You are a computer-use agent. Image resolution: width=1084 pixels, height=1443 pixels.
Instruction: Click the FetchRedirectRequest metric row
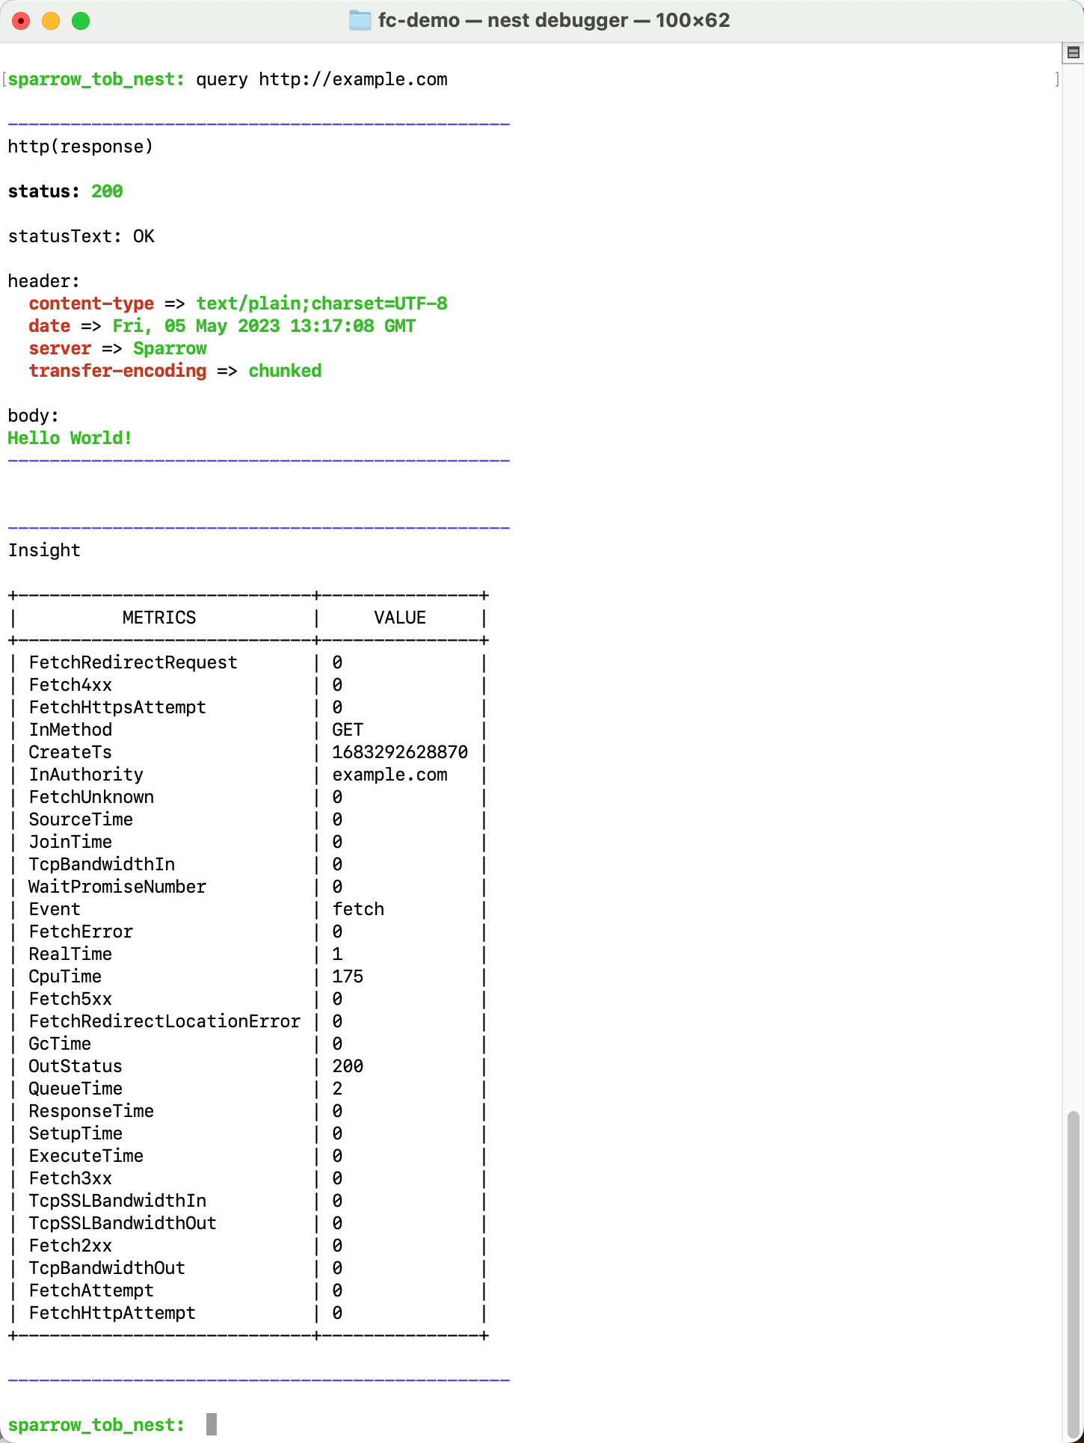tap(247, 662)
